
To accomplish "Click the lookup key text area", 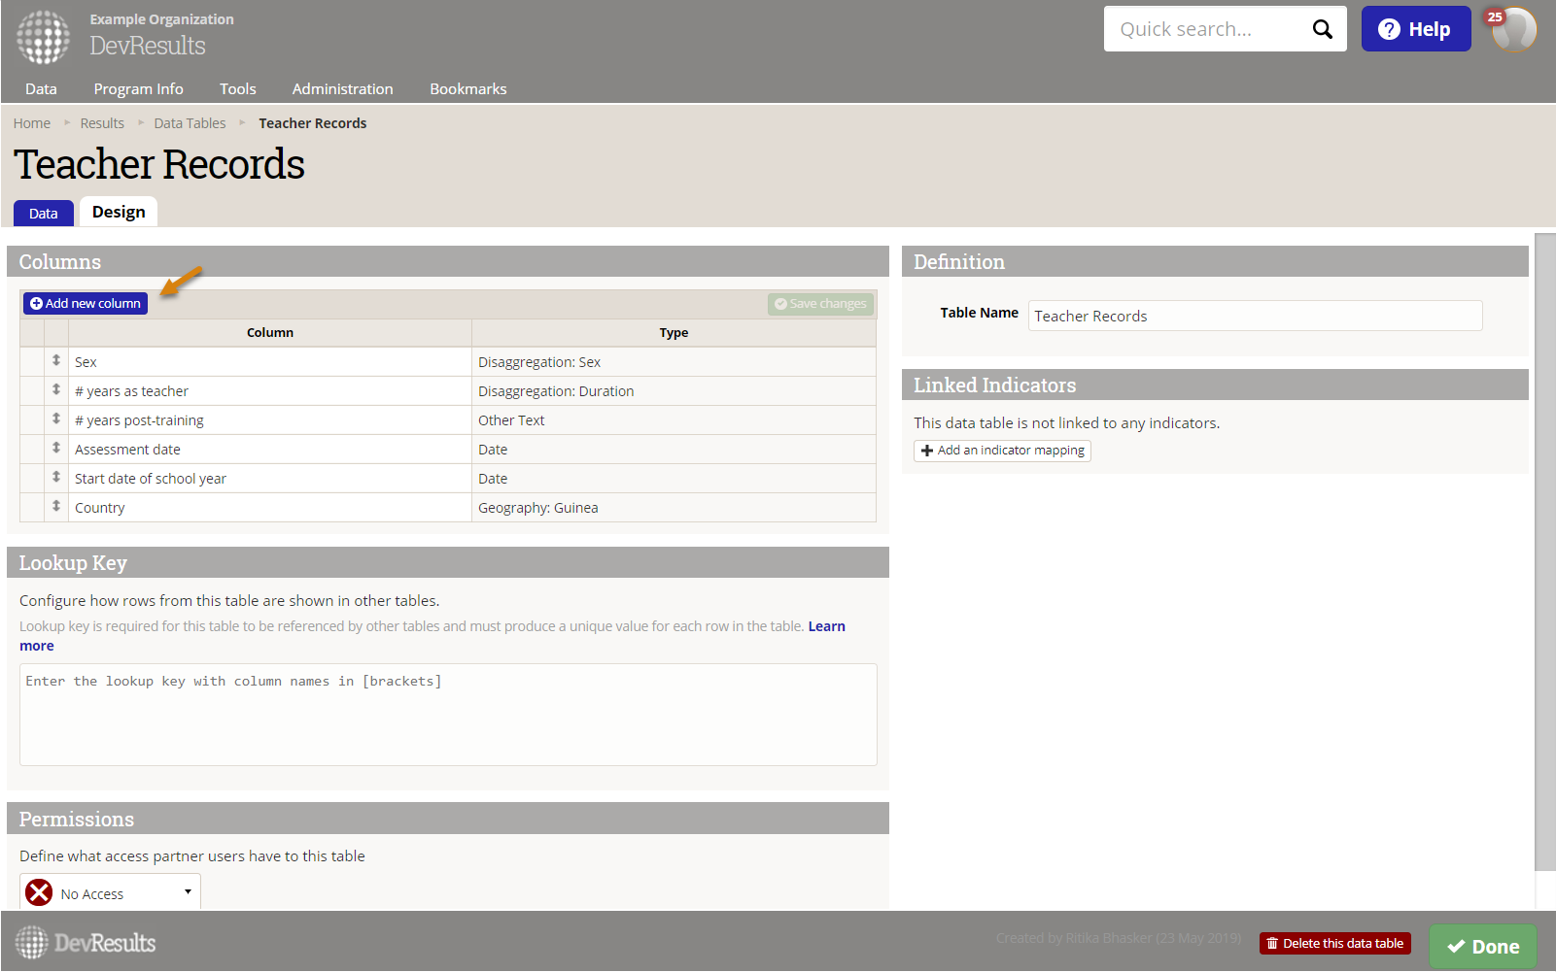I will click(448, 715).
